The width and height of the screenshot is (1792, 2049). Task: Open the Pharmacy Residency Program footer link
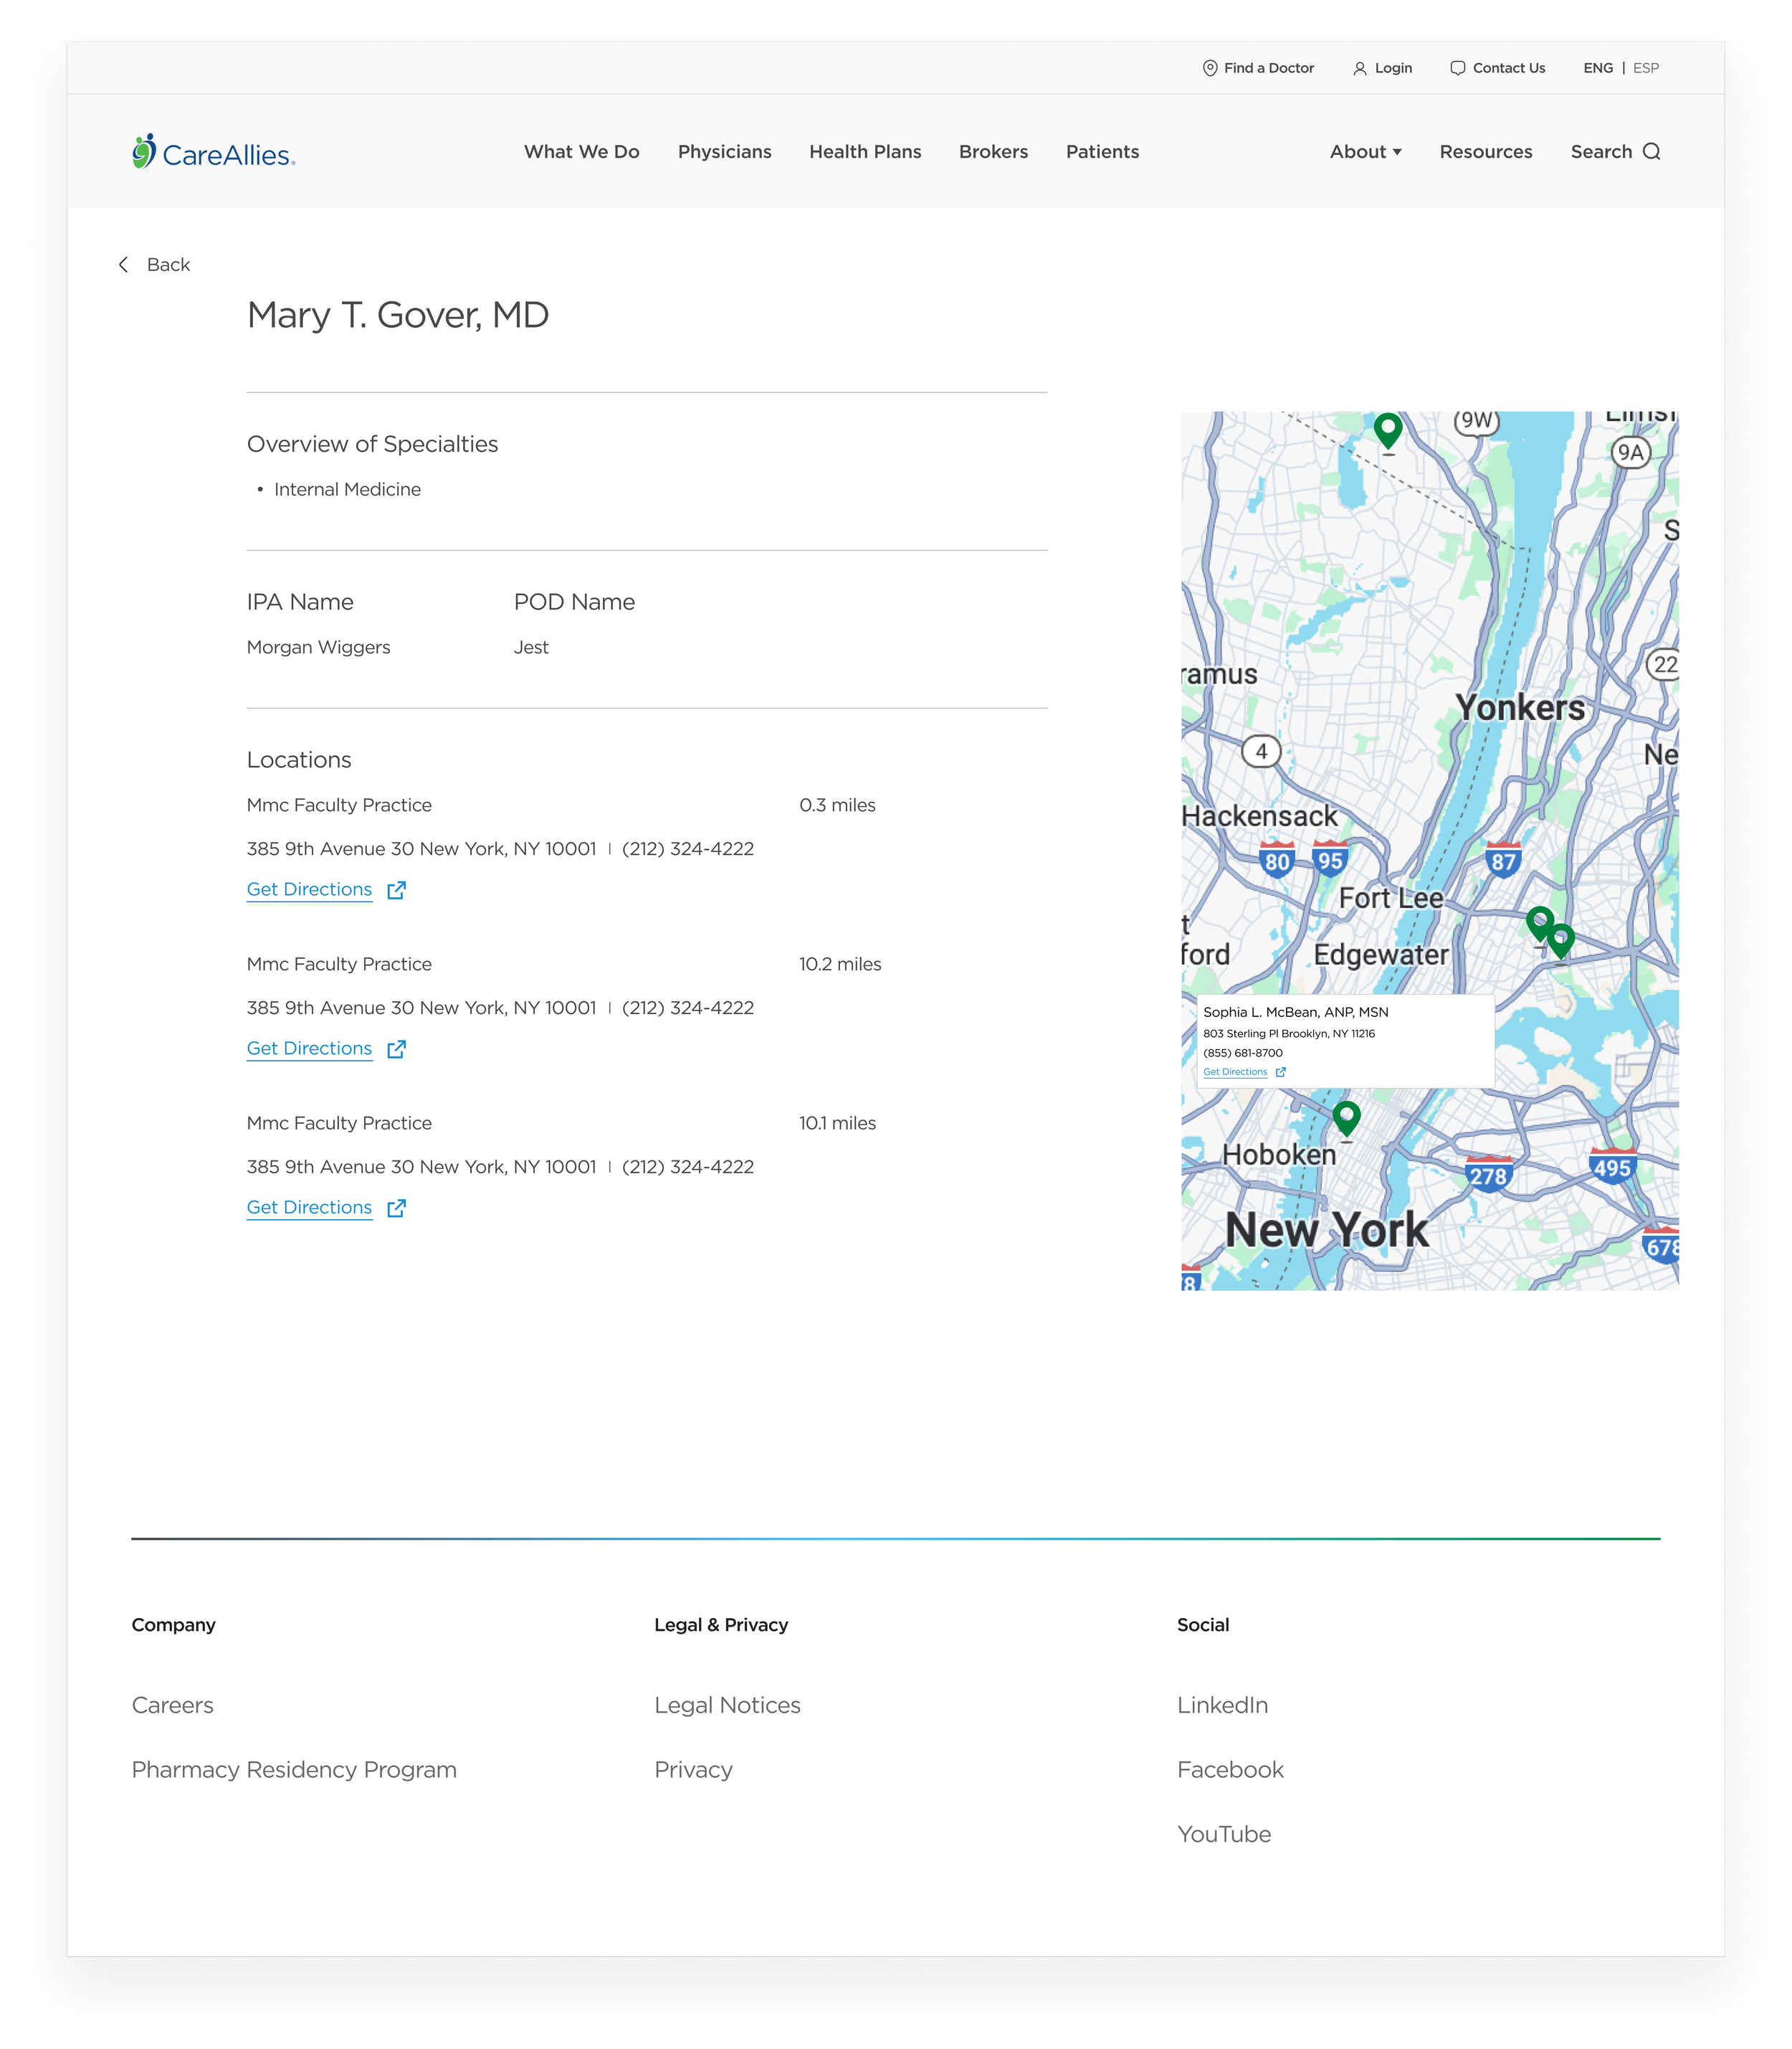pyautogui.click(x=294, y=1769)
